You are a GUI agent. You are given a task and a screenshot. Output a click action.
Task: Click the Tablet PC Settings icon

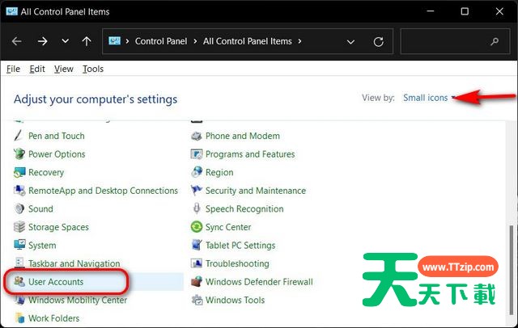click(197, 245)
